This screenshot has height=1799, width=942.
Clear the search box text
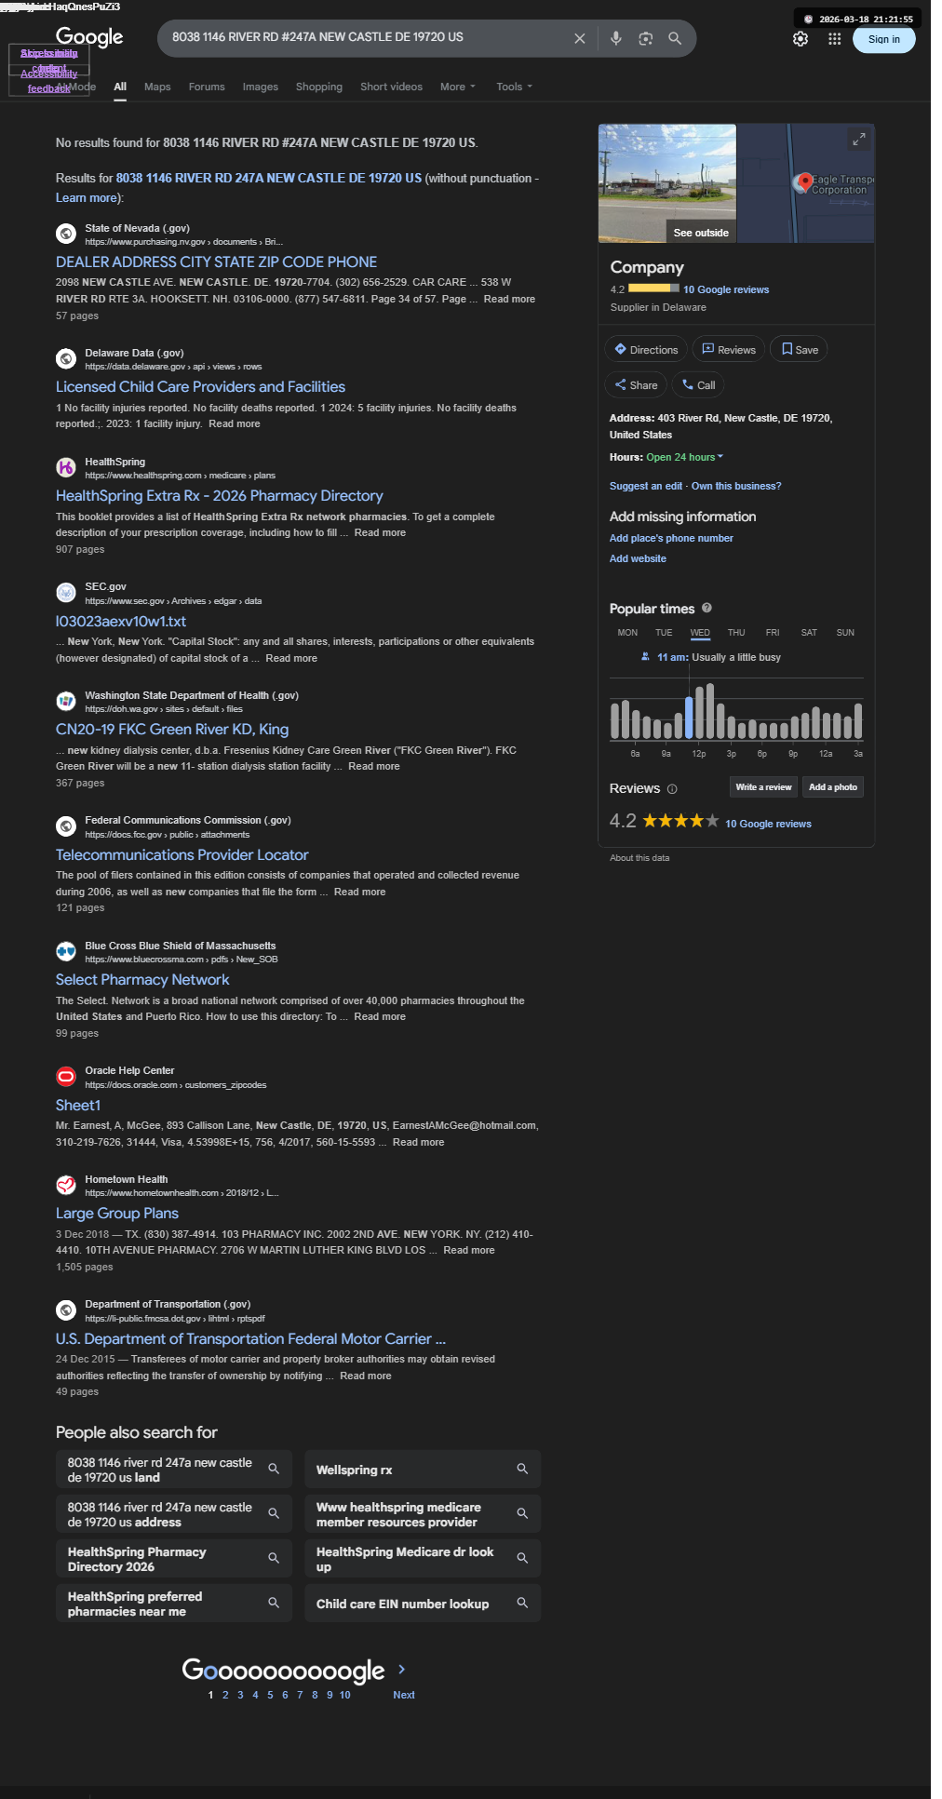(x=580, y=38)
